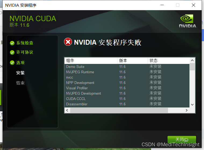Click the NVIDIA logo in the header
Viewport: 204px width, 150px height.
click(x=188, y=21)
